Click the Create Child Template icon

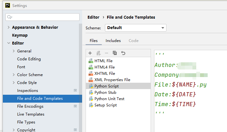(x=98, y=53)
